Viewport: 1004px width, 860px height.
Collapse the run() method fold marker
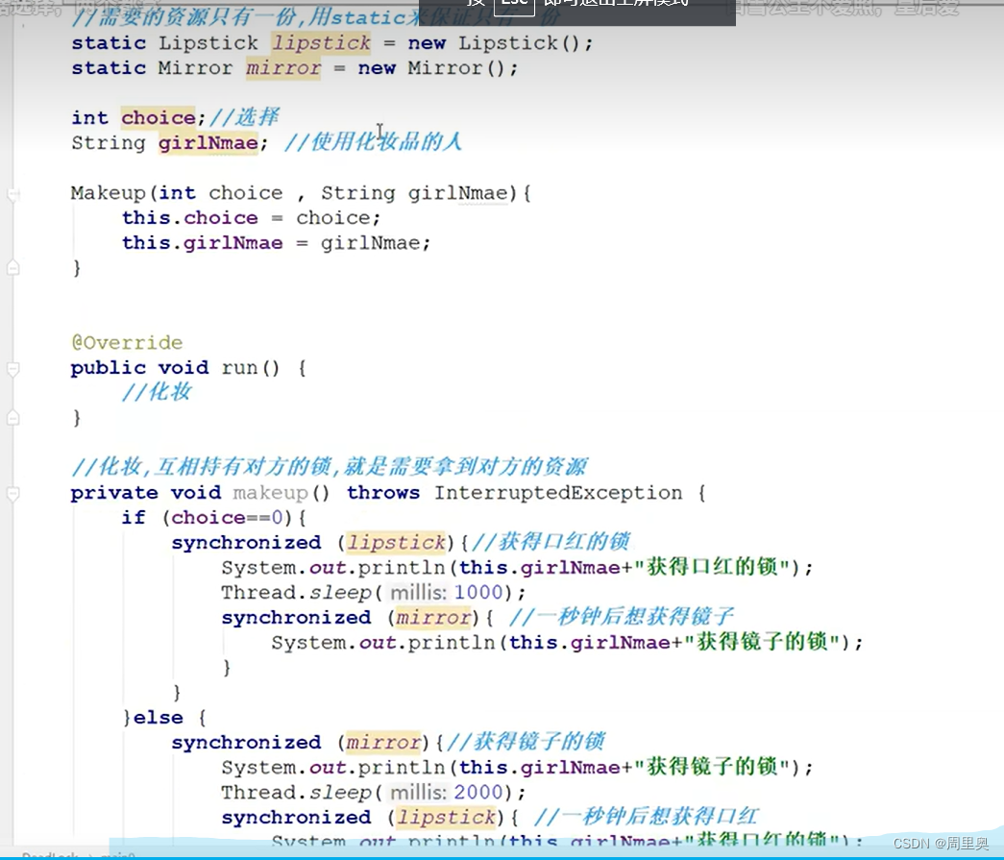tap(12, 369)
